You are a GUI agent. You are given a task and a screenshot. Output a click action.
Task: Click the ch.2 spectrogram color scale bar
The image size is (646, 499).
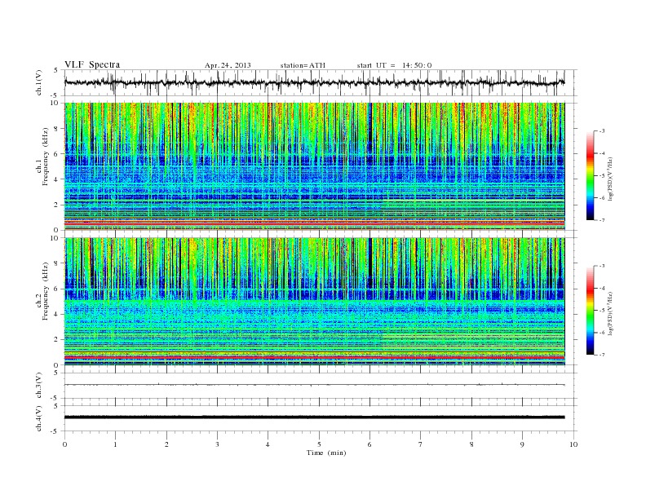pos(590,311)
